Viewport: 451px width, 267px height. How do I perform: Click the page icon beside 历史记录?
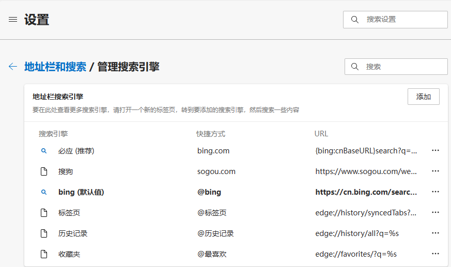point(44,233)
